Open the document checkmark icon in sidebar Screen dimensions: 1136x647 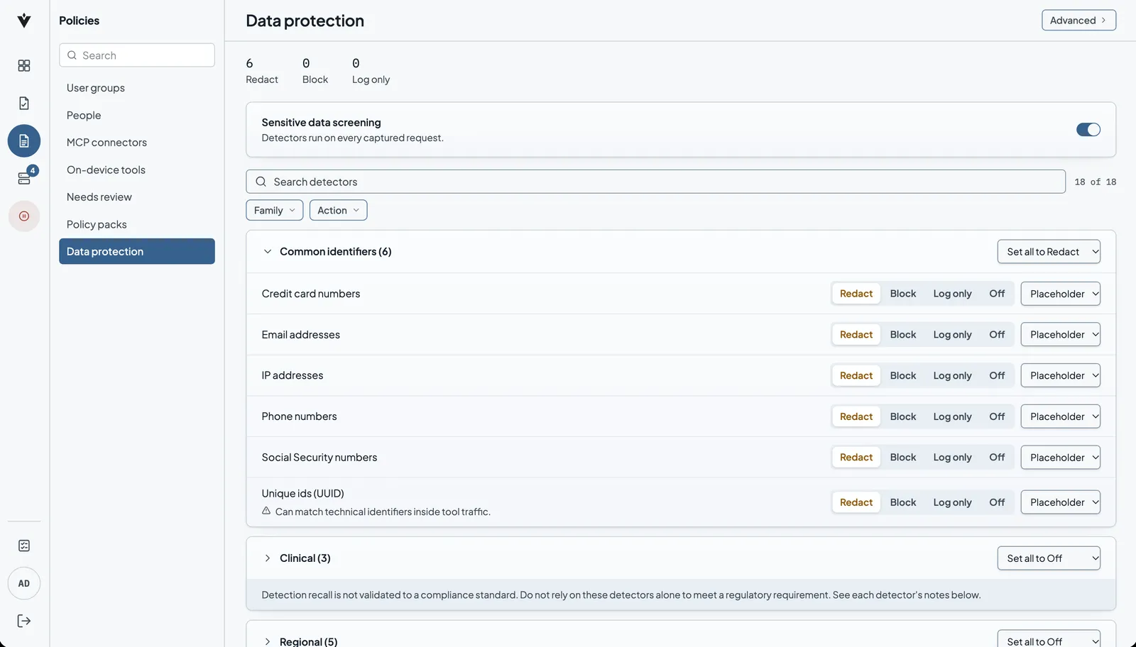click(x=24, y=103)
